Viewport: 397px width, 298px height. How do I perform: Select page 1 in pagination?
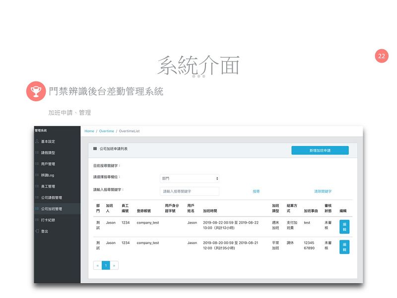[106, 265]
